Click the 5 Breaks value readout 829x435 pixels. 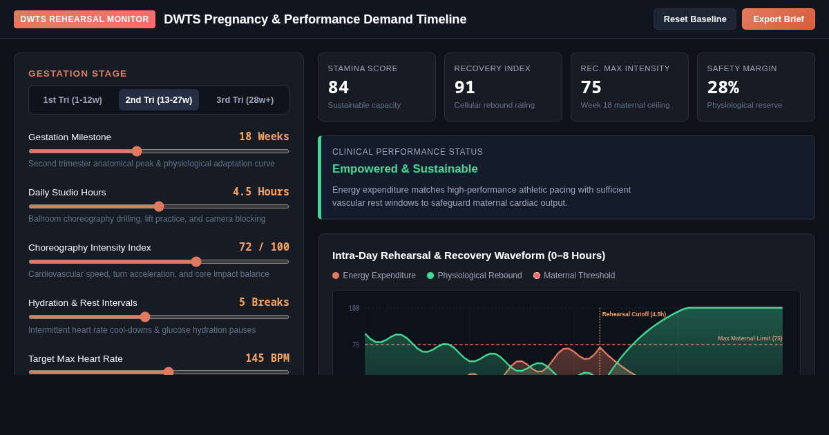pyautogui.click(x=264, y=302)
